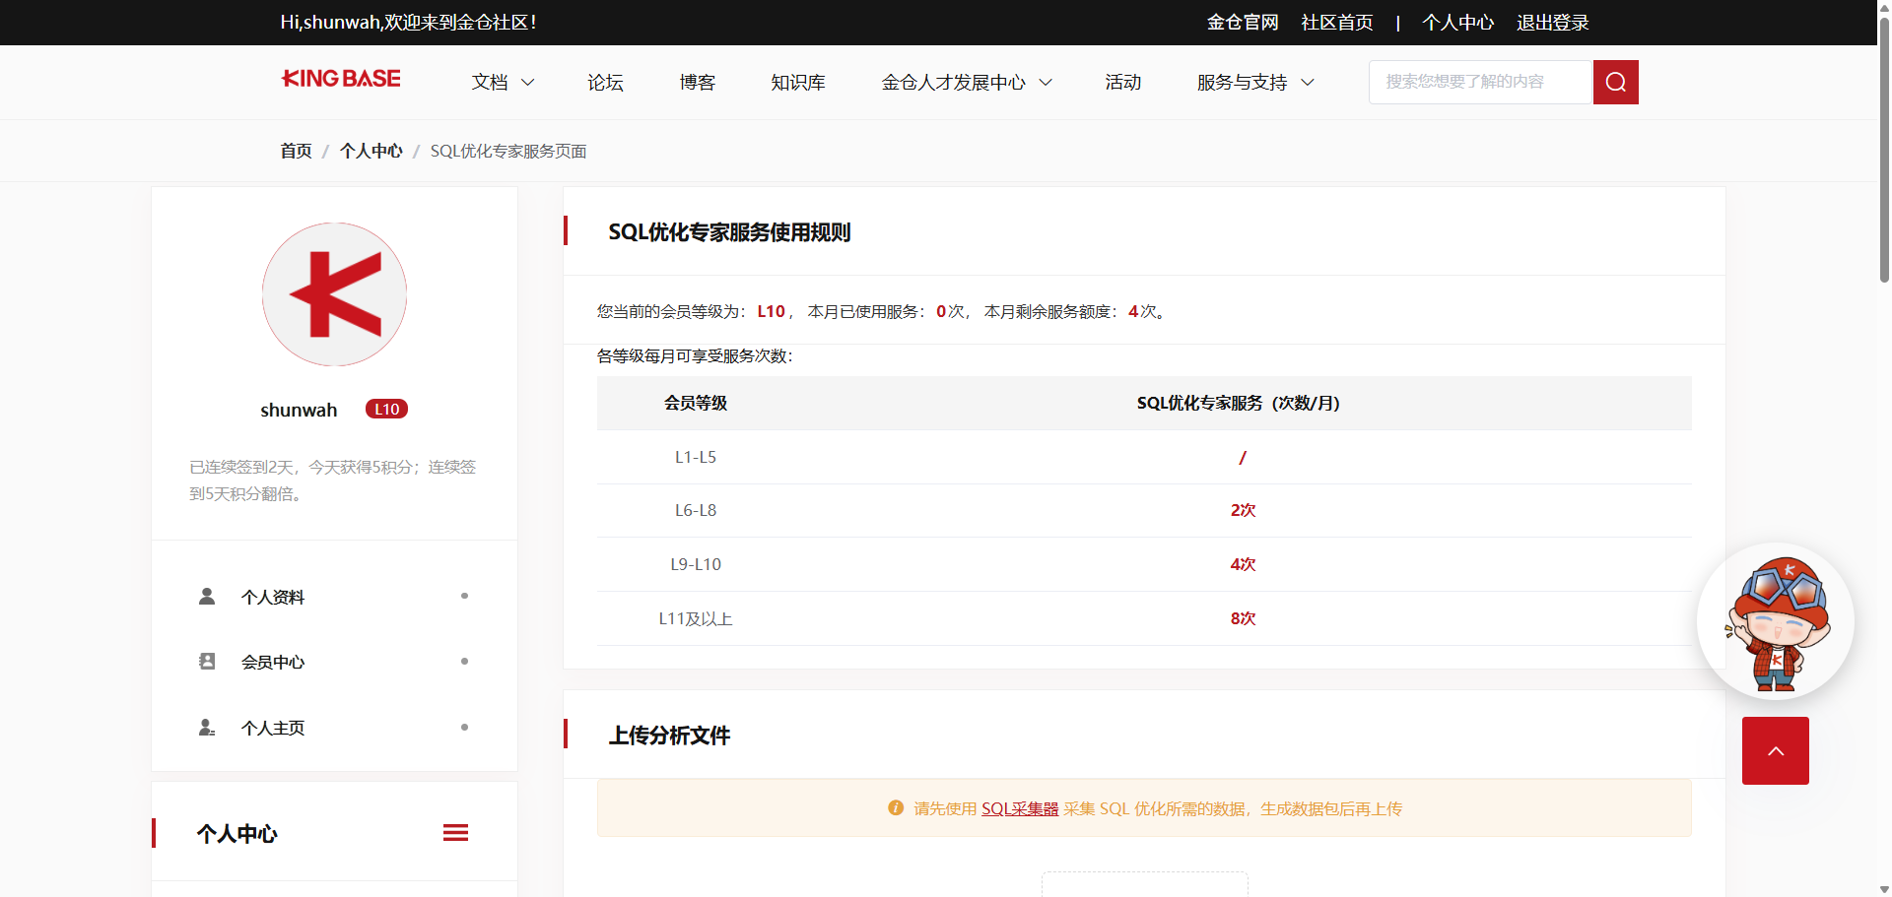
Task: Click the 个人主页 user icon
Action: tap(207, 728)
